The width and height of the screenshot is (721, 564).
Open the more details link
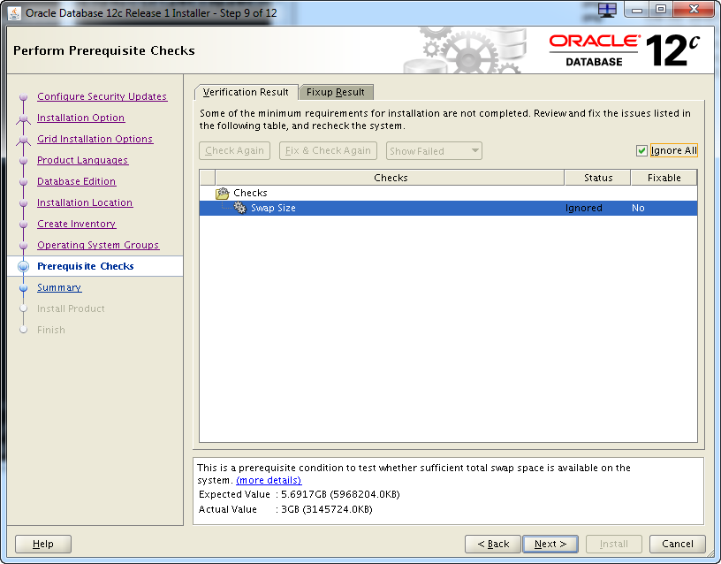coord(269,480)
